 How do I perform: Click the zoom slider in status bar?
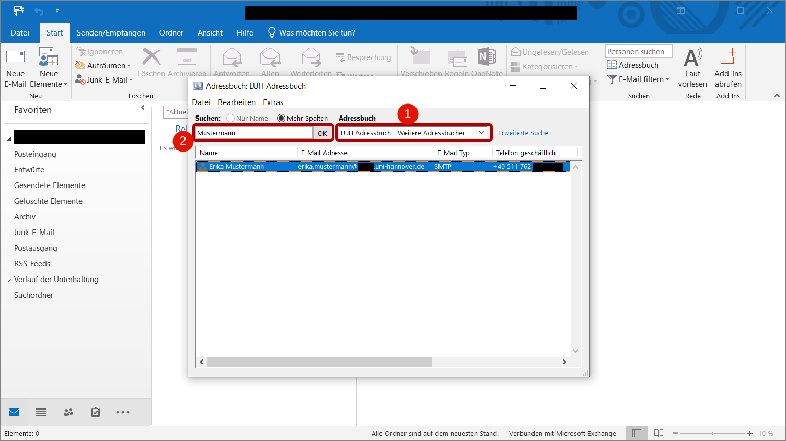point(712,433)
